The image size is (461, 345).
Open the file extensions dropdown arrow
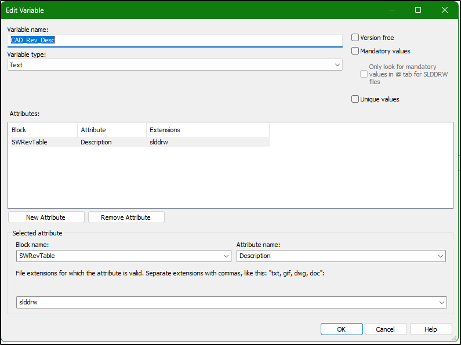click(442, 302)
